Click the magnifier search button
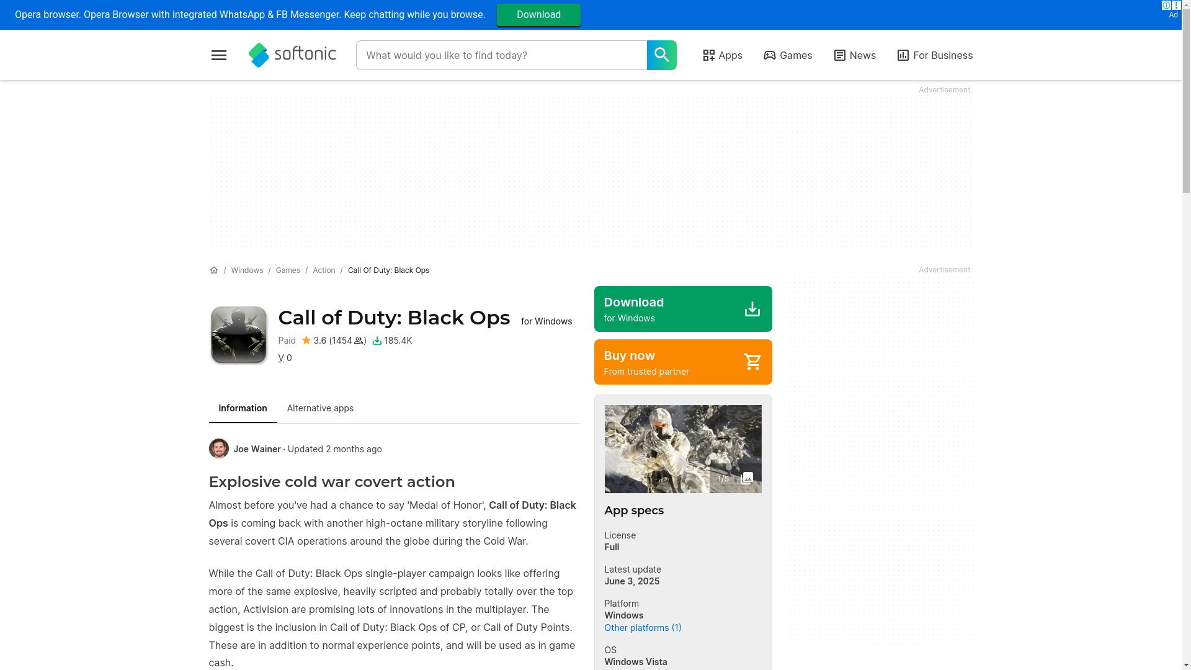The width and height of the screenshot is (1191, 670). [x=661, y=55]
